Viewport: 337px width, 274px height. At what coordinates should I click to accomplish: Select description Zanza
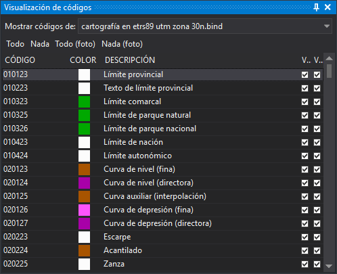[x=114, y=264]
